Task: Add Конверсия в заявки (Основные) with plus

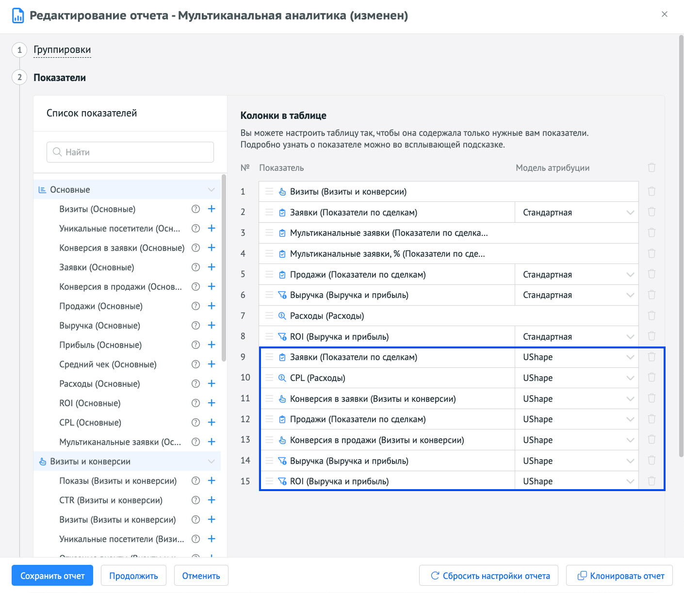Action: pyautogui.click(x=212, y=247)
